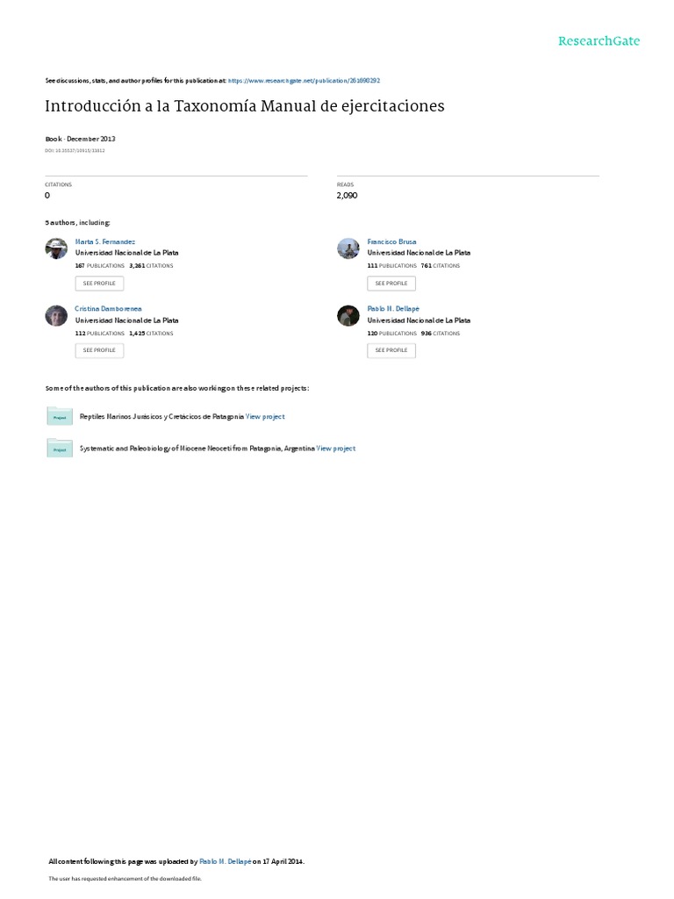Open Pablo M. Dellapé author name link
This screenshot has width=674, height=899.
(x=393, y=308)
